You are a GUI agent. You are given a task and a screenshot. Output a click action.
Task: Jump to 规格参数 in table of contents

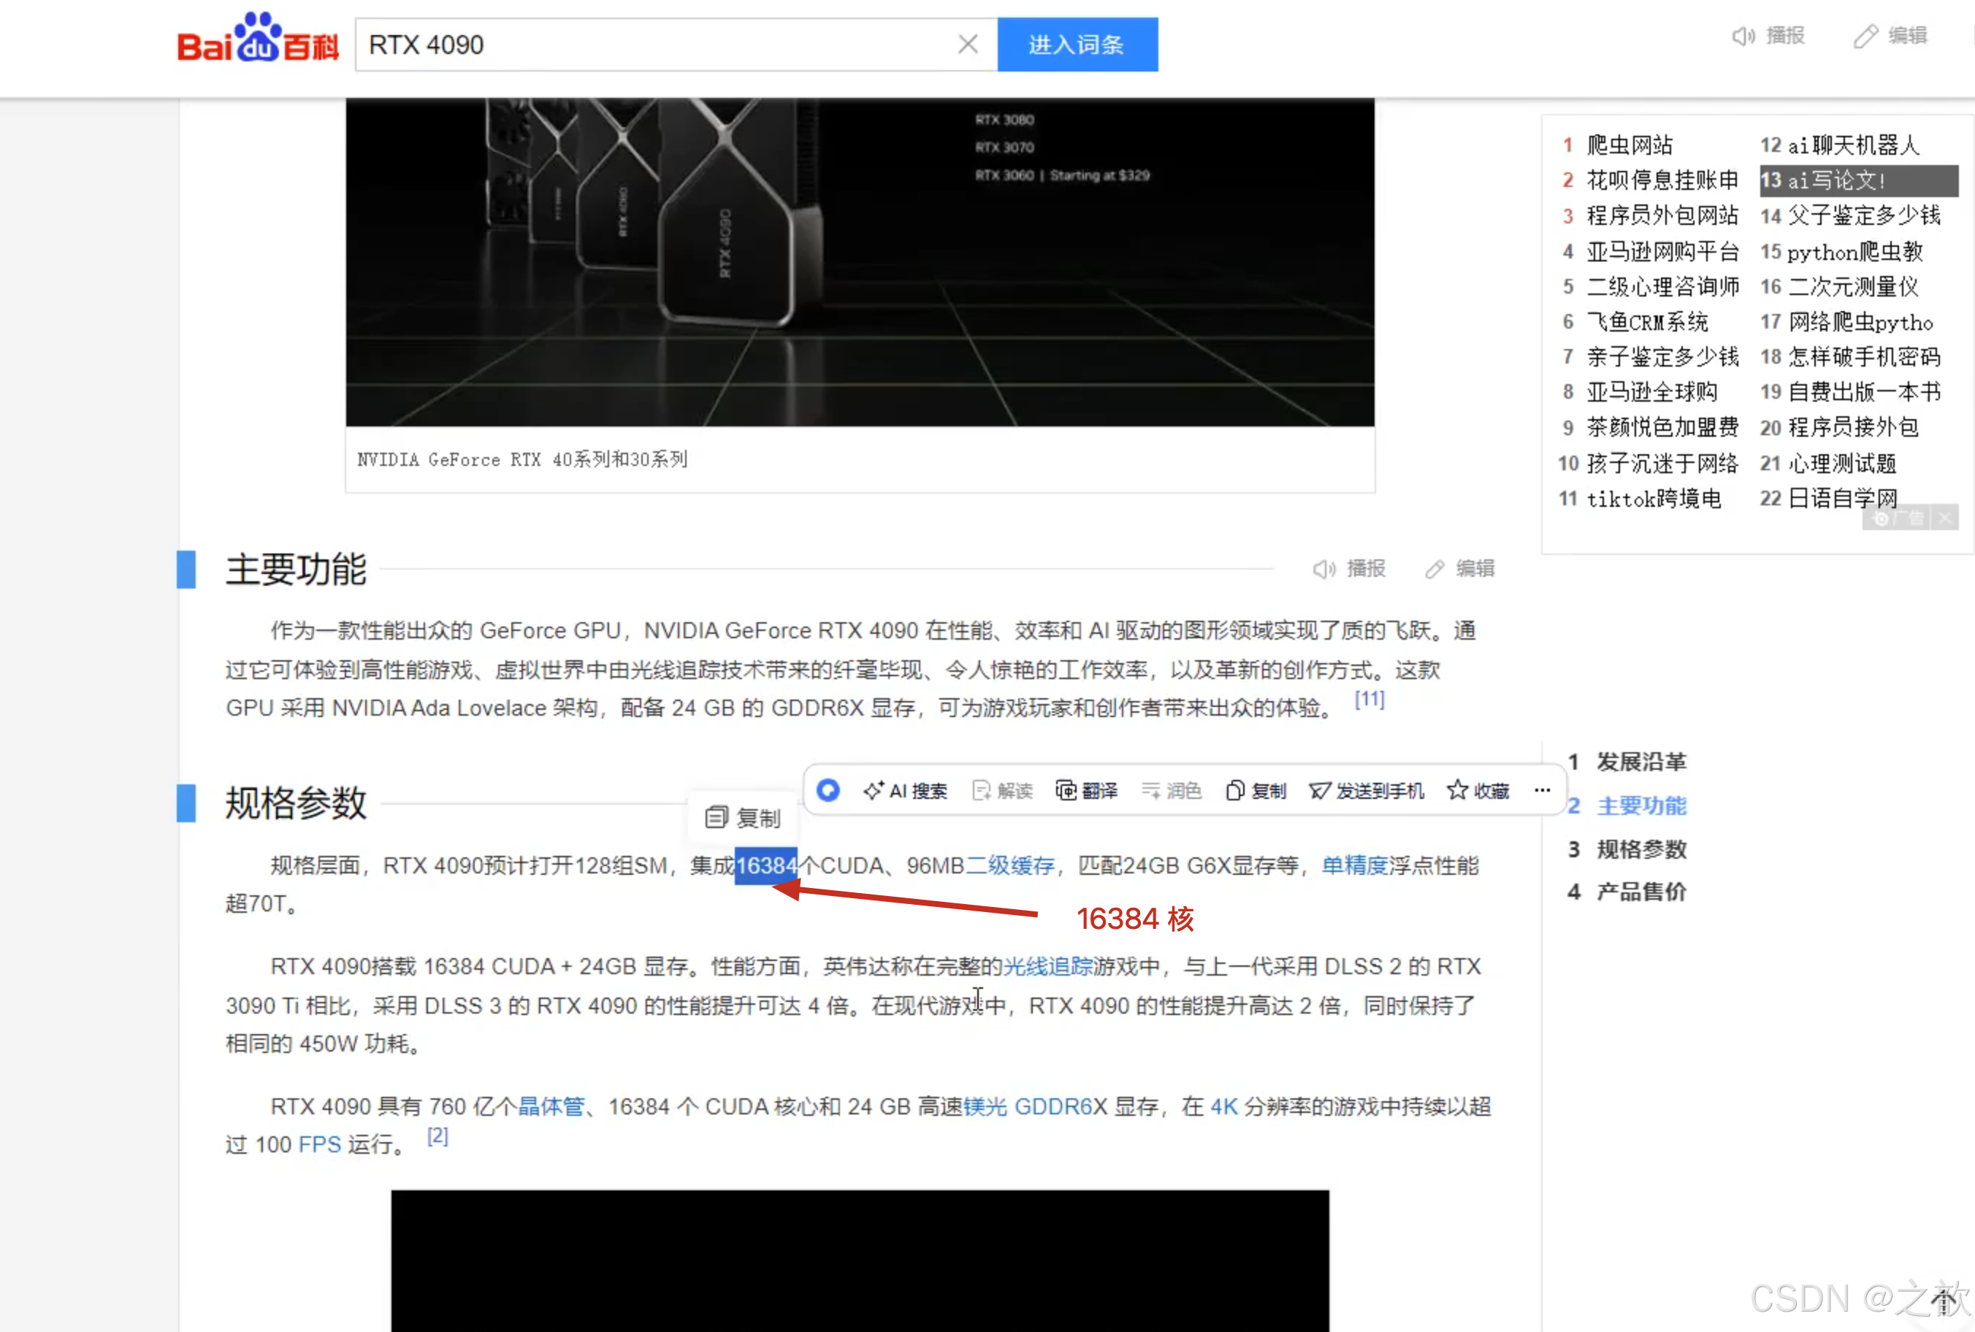(x=1641, y=849)
